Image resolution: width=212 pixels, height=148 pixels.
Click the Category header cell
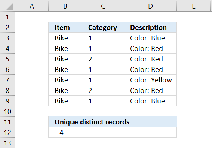tap(103, 27)
